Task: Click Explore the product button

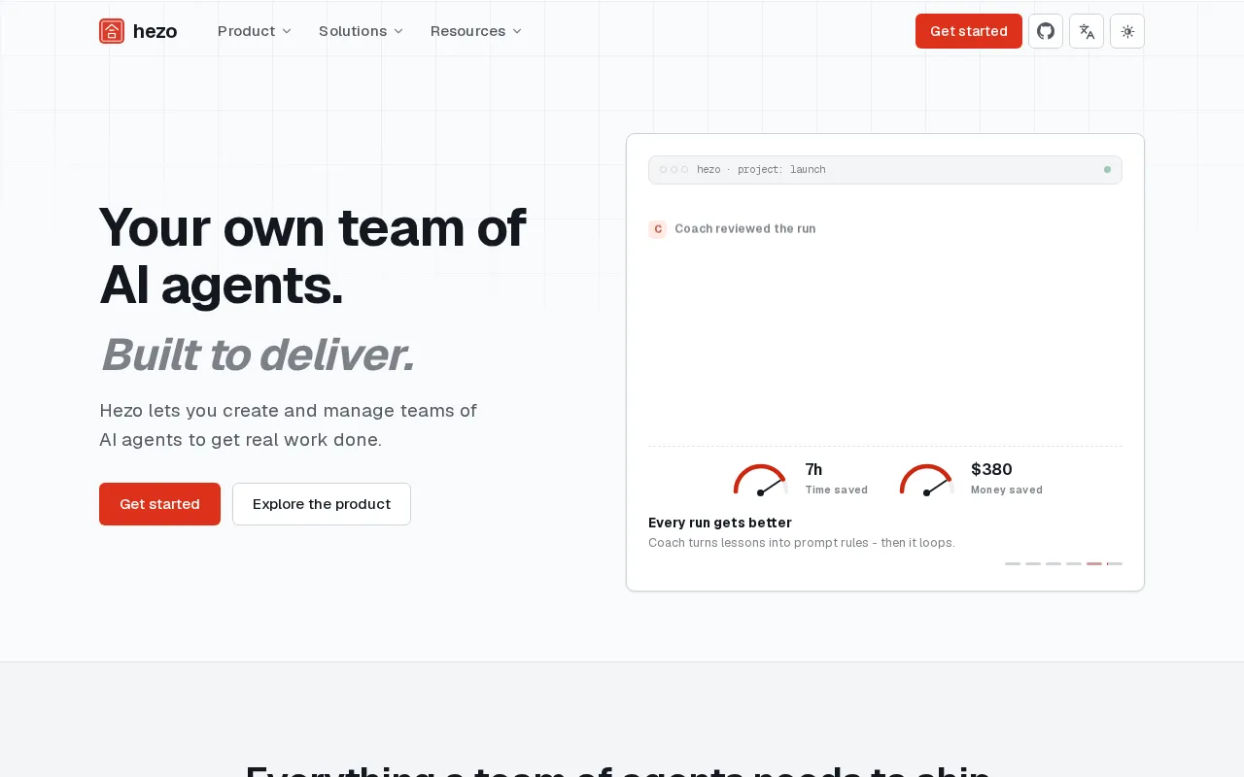Action: pos(322,504)
